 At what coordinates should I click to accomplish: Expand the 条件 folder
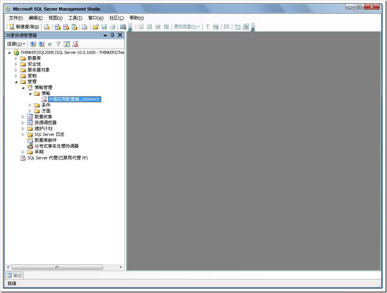pyautogui.click(x=30, y=105)
